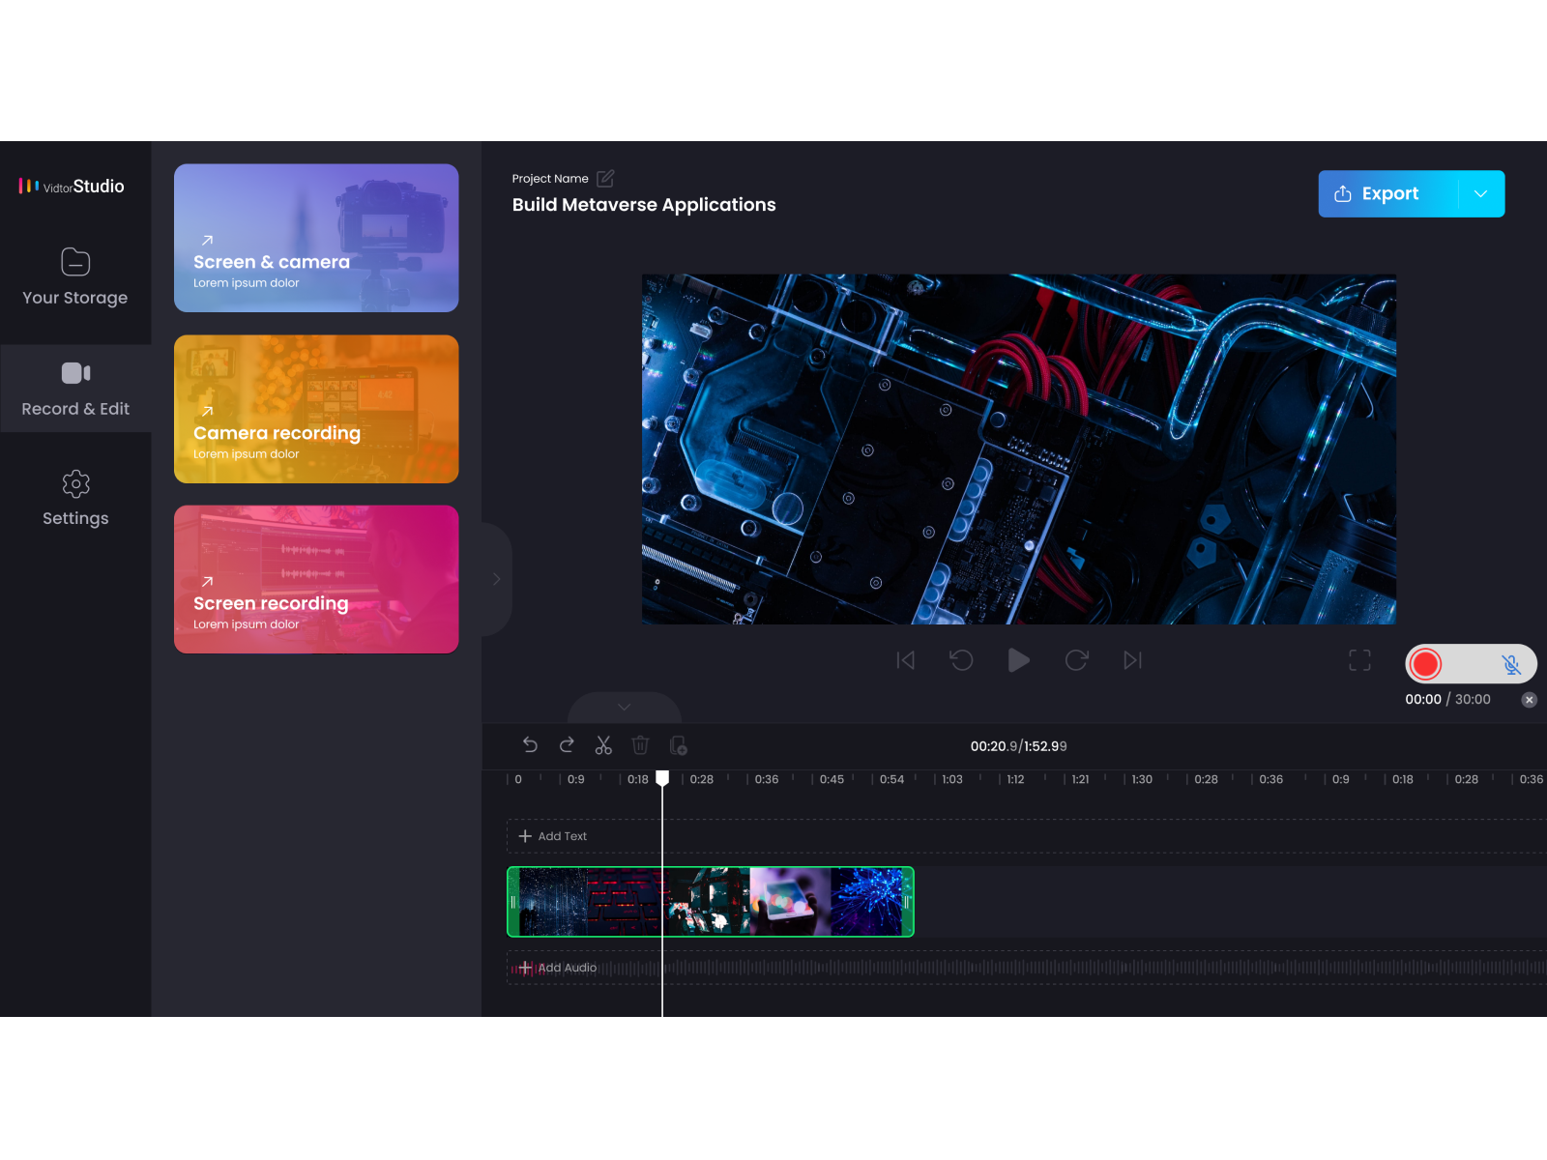The height and width of the screenshot is (1160, 1547).
Task: Click Add Text on the text track
Action: (553, 835)
